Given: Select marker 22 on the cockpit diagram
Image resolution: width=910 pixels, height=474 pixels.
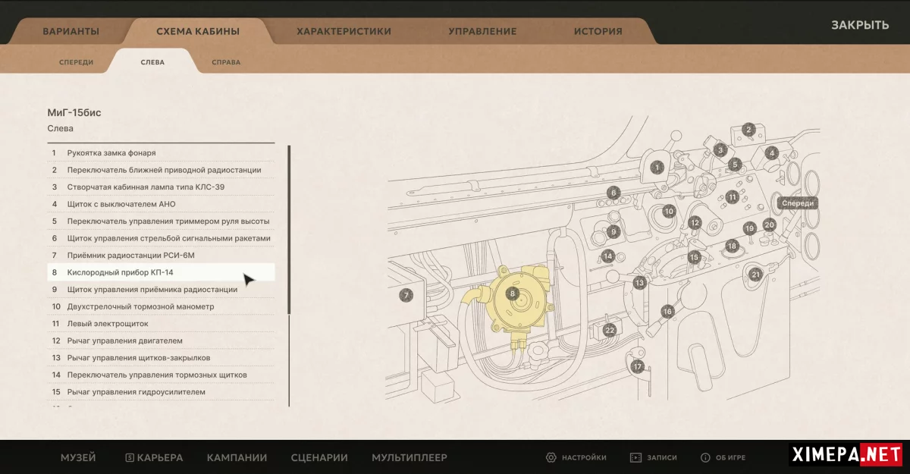Looking at the screenshot, I should 610,331.
